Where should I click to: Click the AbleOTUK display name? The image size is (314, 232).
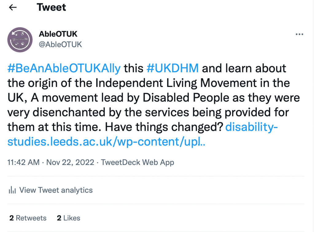click(58, 34)
